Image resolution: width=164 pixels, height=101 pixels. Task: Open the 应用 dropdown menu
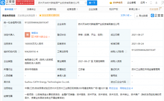pos(143,3)
